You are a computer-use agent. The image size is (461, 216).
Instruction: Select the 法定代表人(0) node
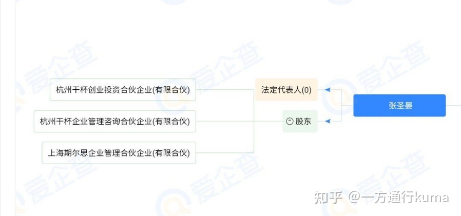click(x=286, y=90)
